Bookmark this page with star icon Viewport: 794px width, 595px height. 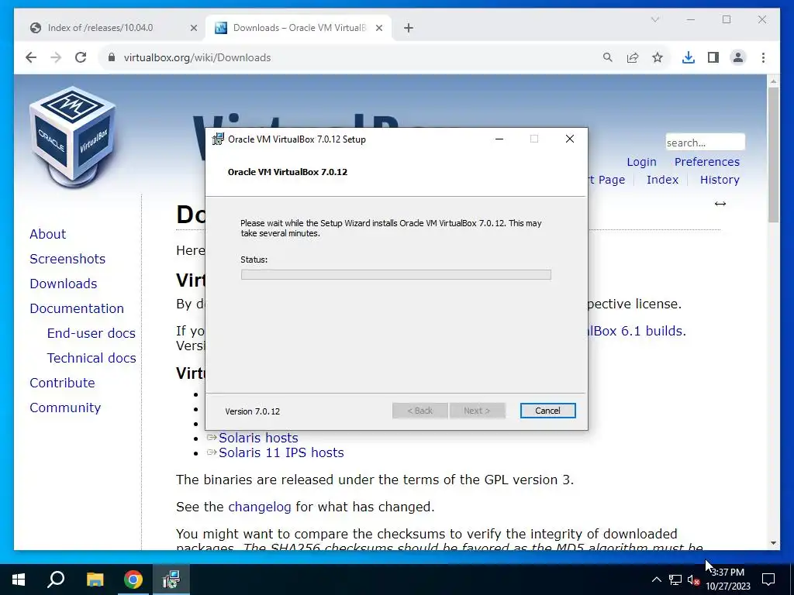[658, 57]
